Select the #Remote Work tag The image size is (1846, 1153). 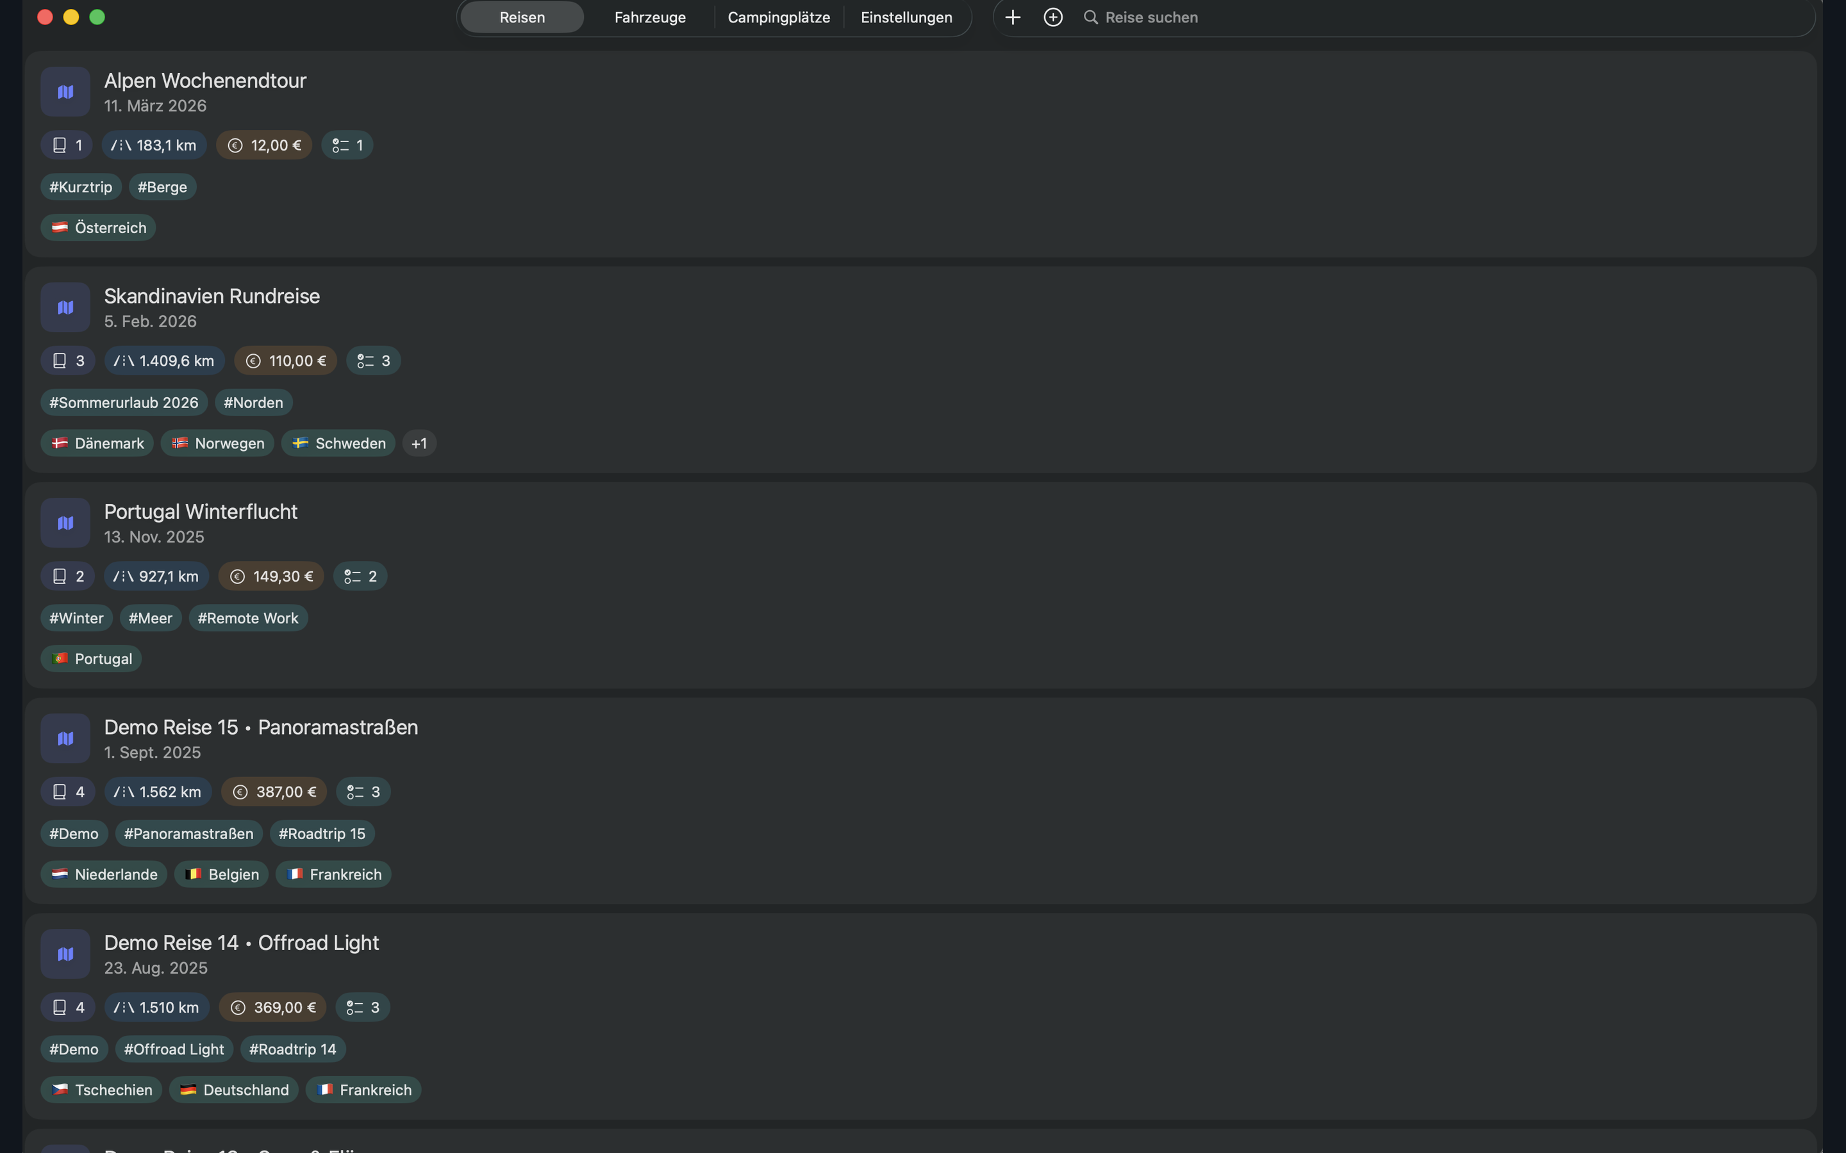(248, 618)
